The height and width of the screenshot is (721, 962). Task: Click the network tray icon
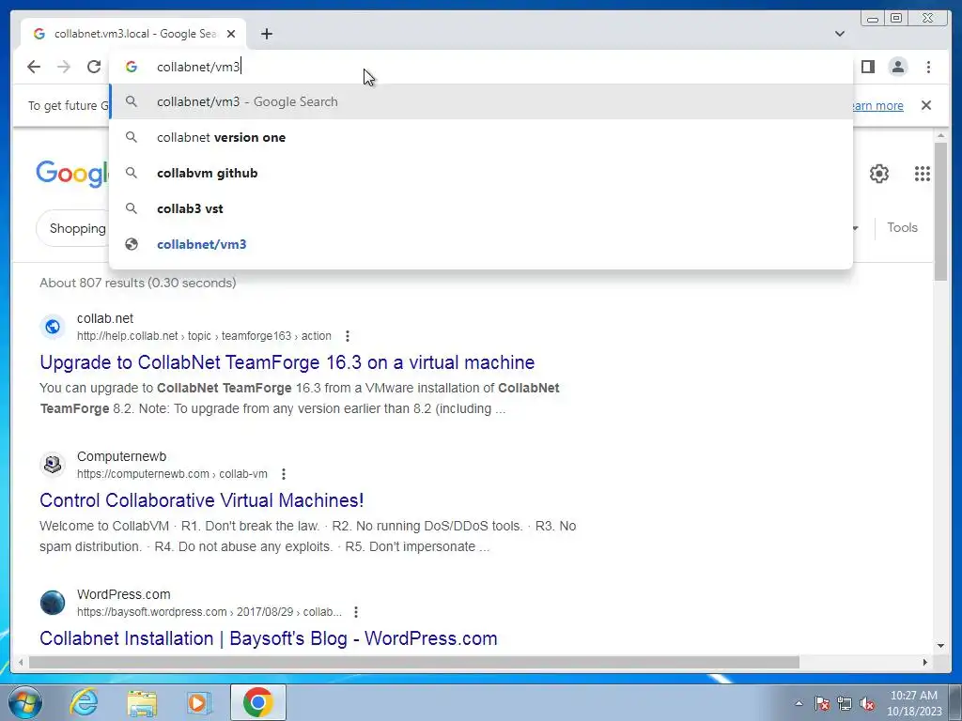click(x=845, y=703)
